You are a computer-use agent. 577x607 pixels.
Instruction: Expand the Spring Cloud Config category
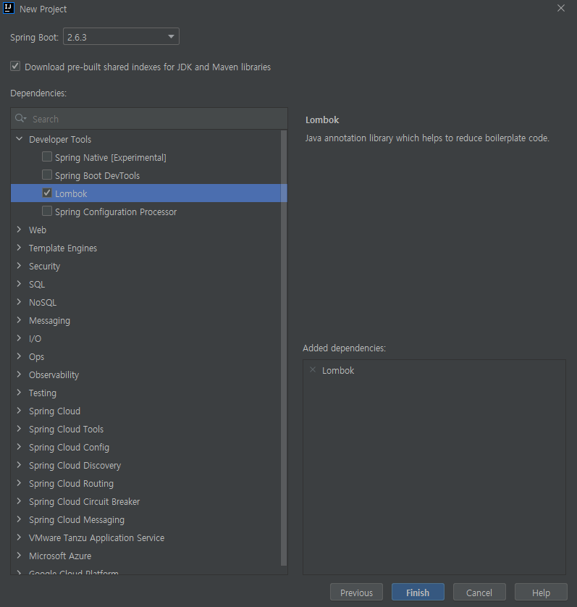pos(19,447)
